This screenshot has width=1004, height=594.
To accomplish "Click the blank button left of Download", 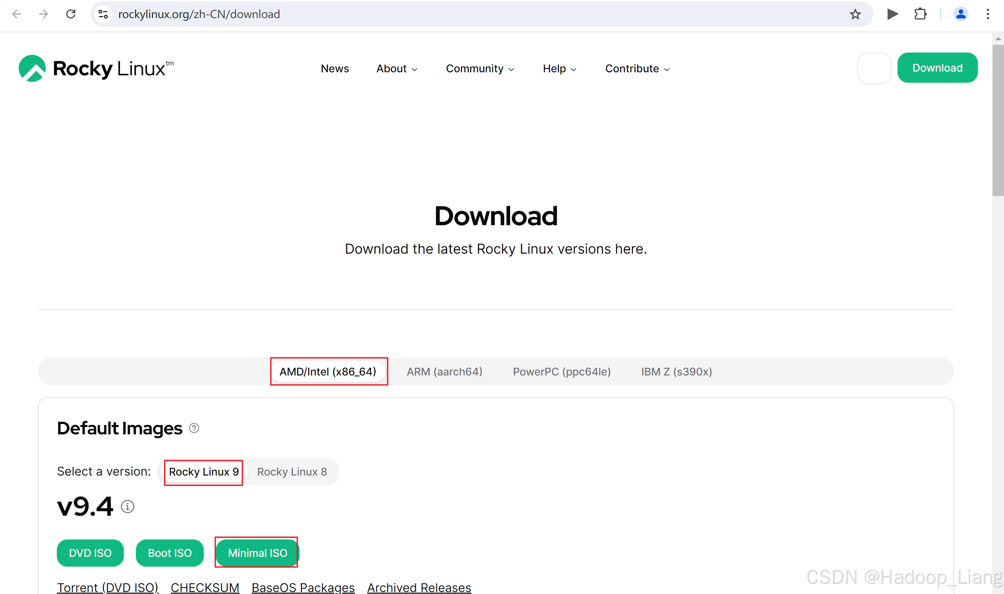I will click(874, 68).
